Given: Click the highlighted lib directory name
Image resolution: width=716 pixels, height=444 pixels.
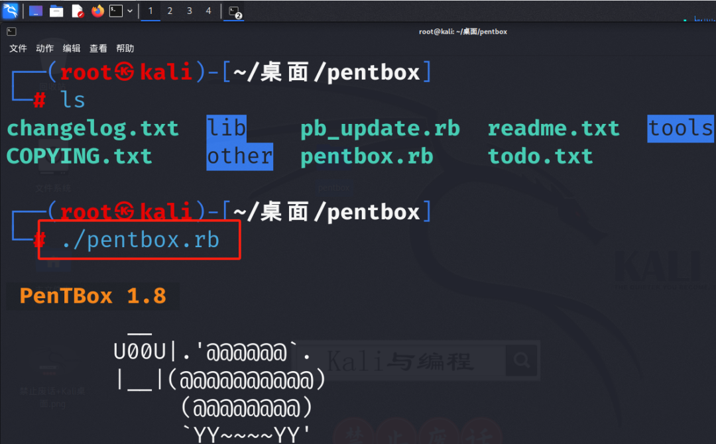Looking at the screenshot, I should click(227, 128).
